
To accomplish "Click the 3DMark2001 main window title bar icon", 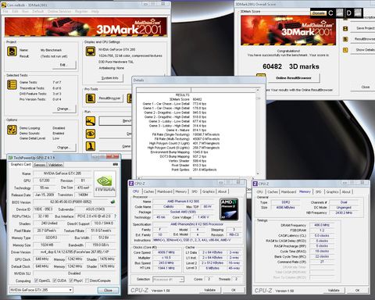I will coord(4,5).
